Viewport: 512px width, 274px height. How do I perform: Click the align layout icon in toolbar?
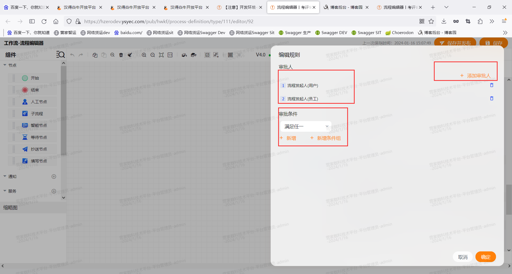230,55
